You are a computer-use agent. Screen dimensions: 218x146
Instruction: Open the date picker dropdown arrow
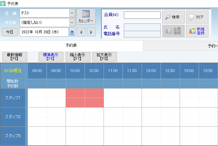pos(72,32)
